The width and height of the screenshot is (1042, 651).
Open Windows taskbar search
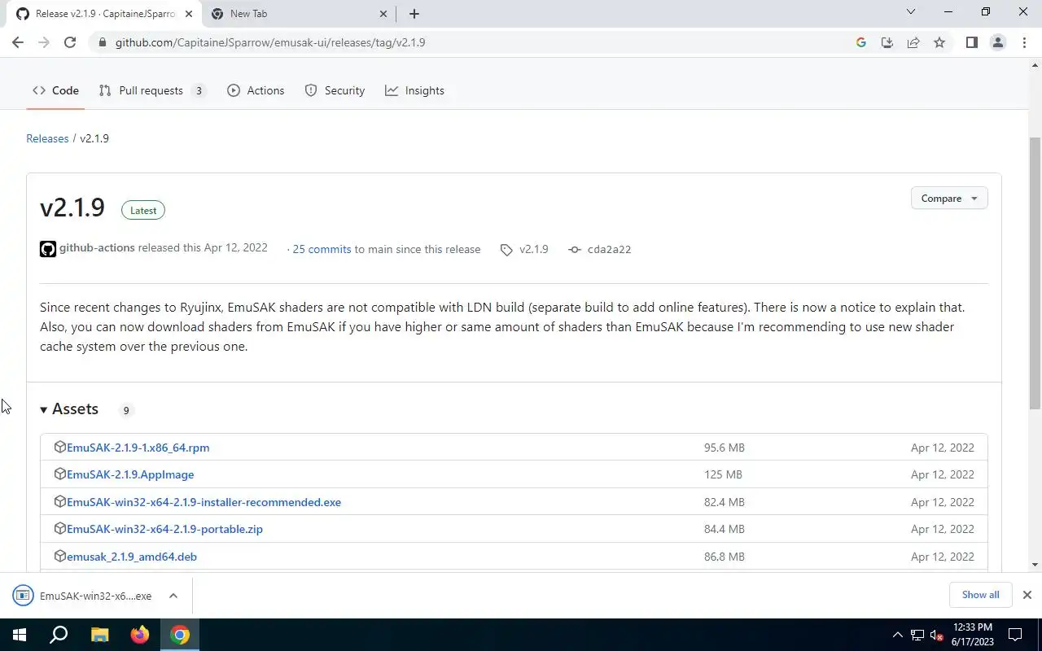tap(59, 635)
